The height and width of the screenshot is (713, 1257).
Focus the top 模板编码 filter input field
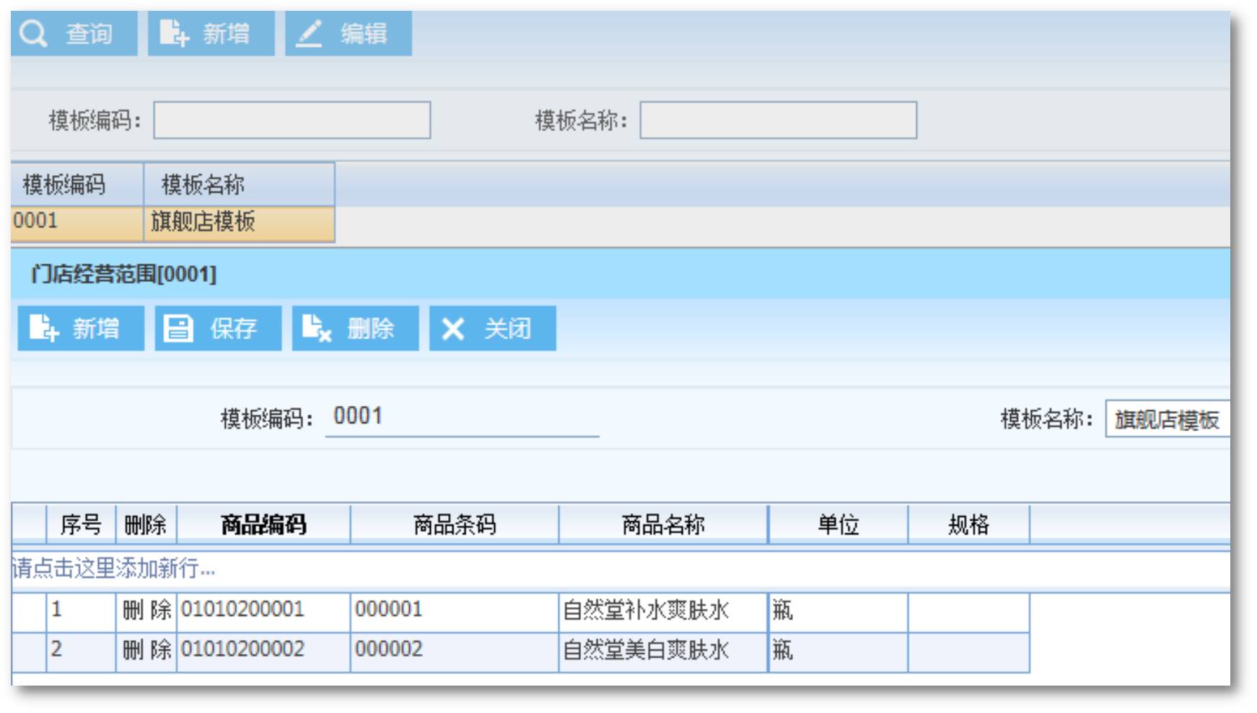click(292, 120)
